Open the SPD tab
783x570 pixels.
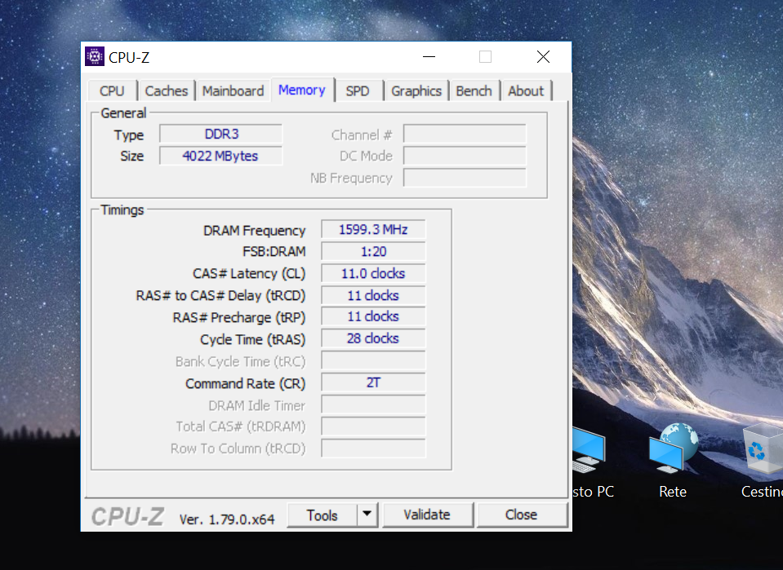click(x=358, y=91)
